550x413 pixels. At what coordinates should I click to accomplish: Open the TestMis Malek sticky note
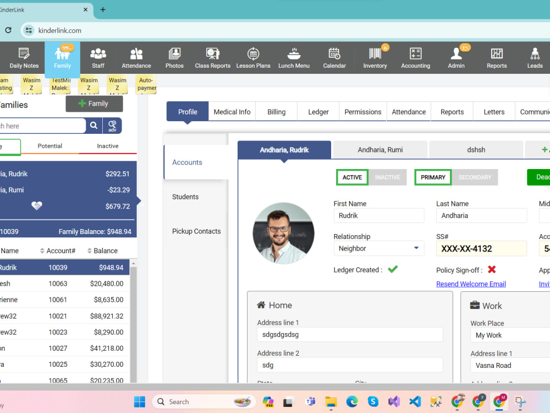61,84
